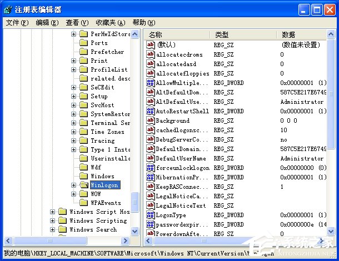Expand the Winlogon tree node

[73, 185]
